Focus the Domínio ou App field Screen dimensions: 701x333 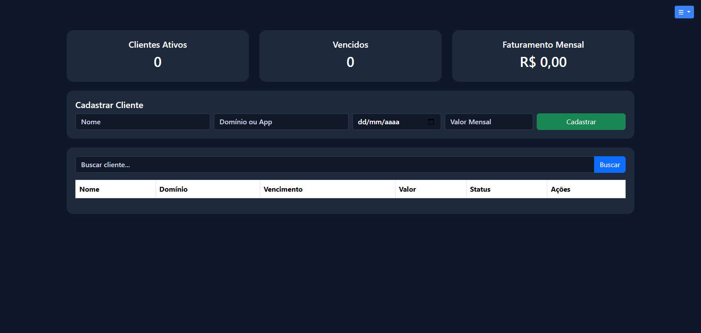click(x=281, y=122)
